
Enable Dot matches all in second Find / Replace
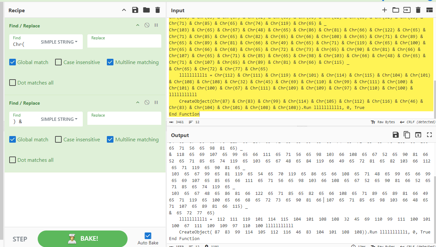13,160
